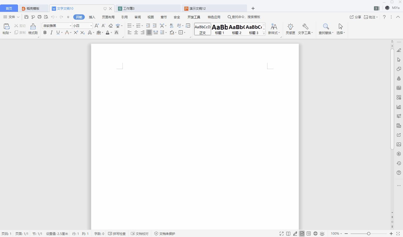Click the save document icon
This screenshot has width=403, height=237.
(26, 17)
